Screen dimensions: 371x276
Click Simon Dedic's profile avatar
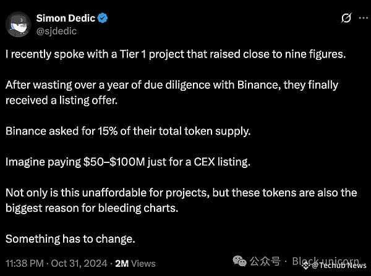click(x=18, y=24)
